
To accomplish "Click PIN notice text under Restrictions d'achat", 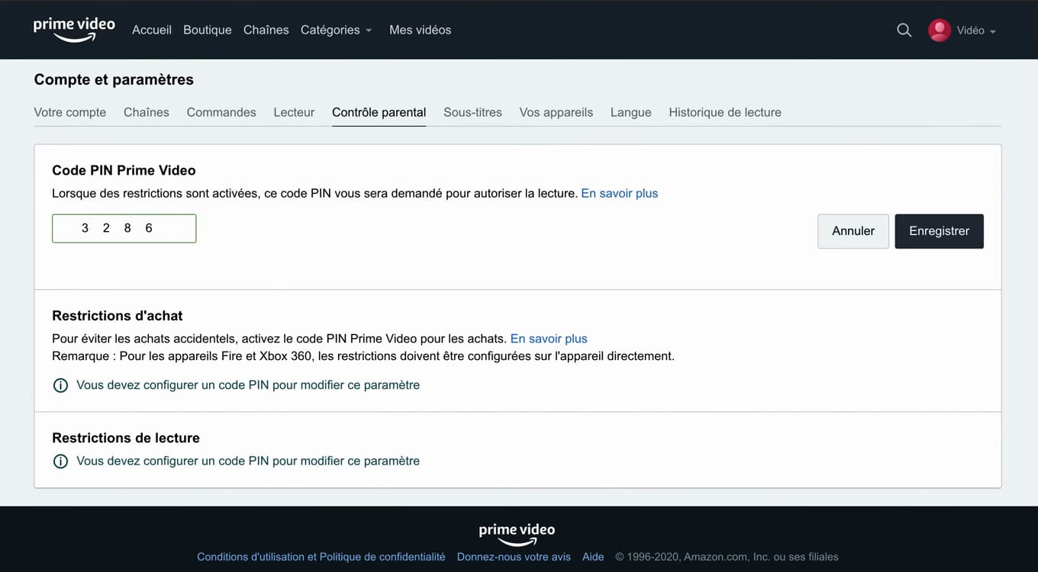I will coord(248,385).
